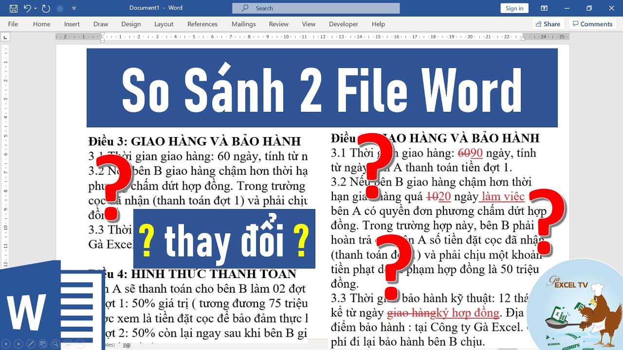Redo the previous action
The height and width of the screenshot is (350, 623).
[46, 8]
